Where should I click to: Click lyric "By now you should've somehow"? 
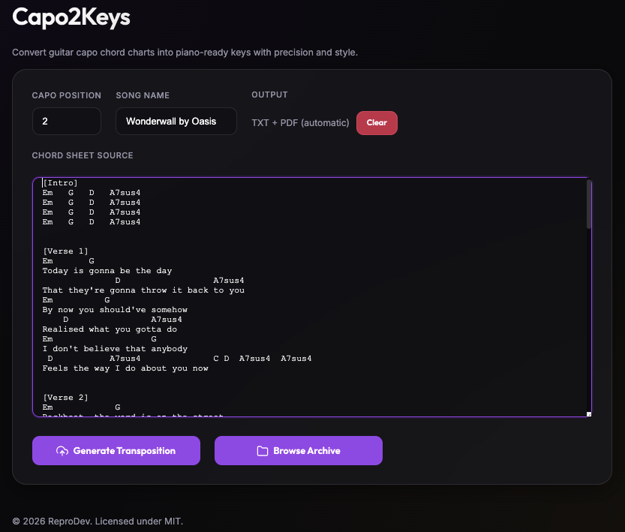(x=115, y=310)
